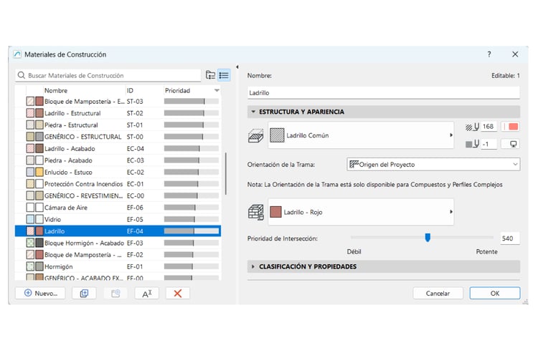Open the Ladrillo - Rojo surface flyout
Screen dimensions: 538x358
point(451,212)
